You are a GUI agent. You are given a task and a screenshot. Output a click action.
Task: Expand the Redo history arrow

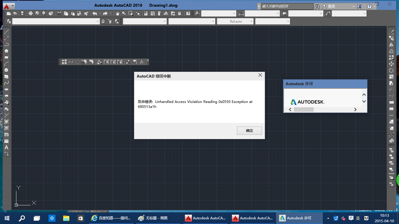click(110, 13)
